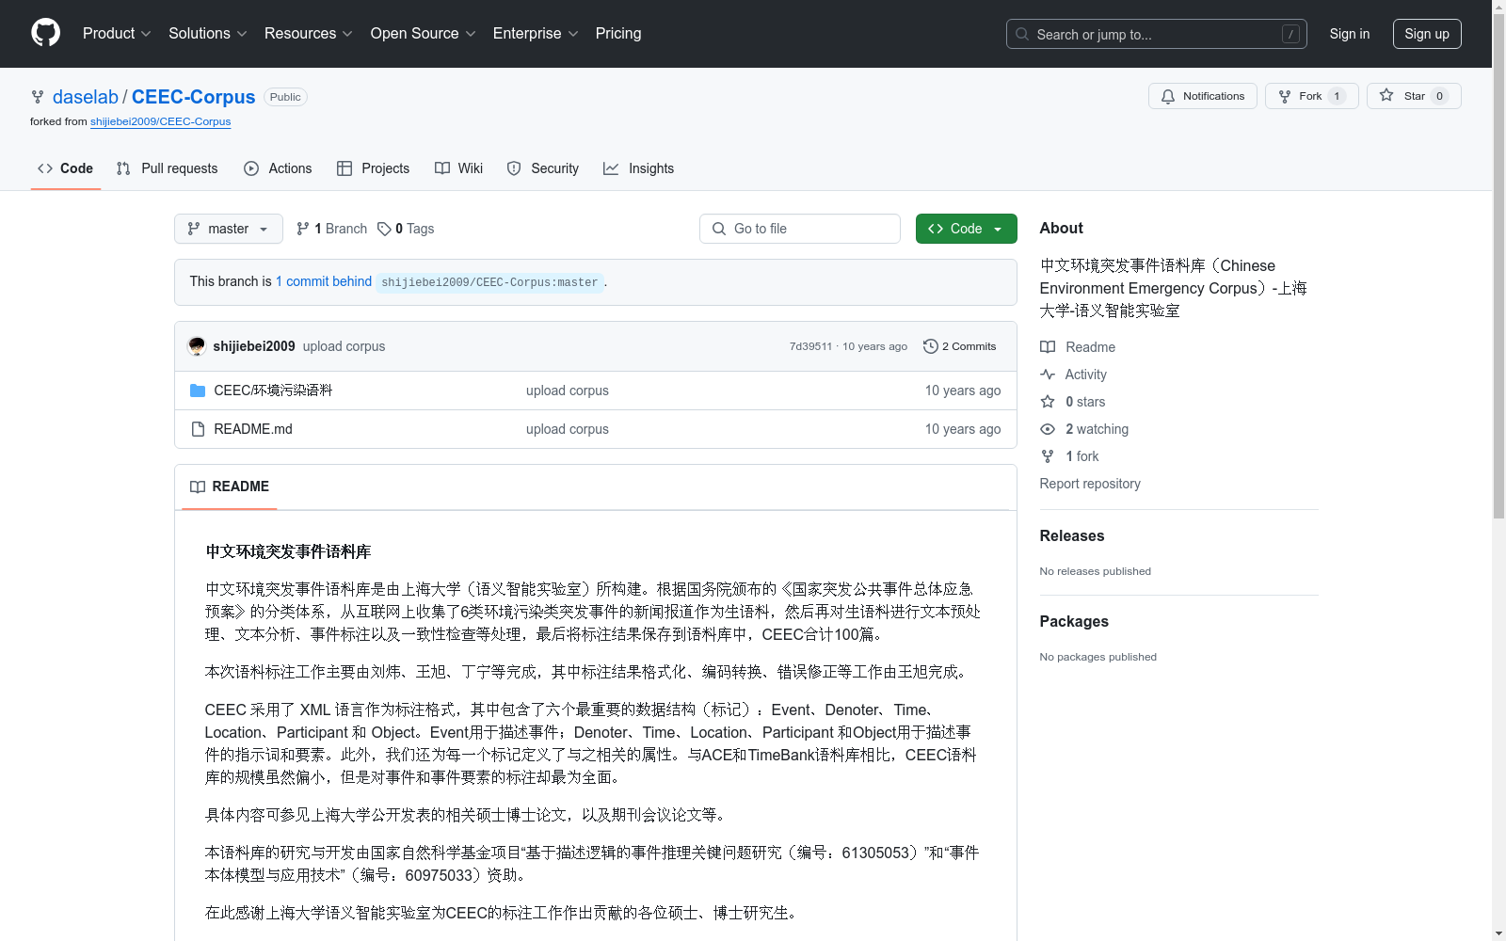Switch to the Wiki tab
The height and width of the screenshot is (941, 1506).
[459, 168]
